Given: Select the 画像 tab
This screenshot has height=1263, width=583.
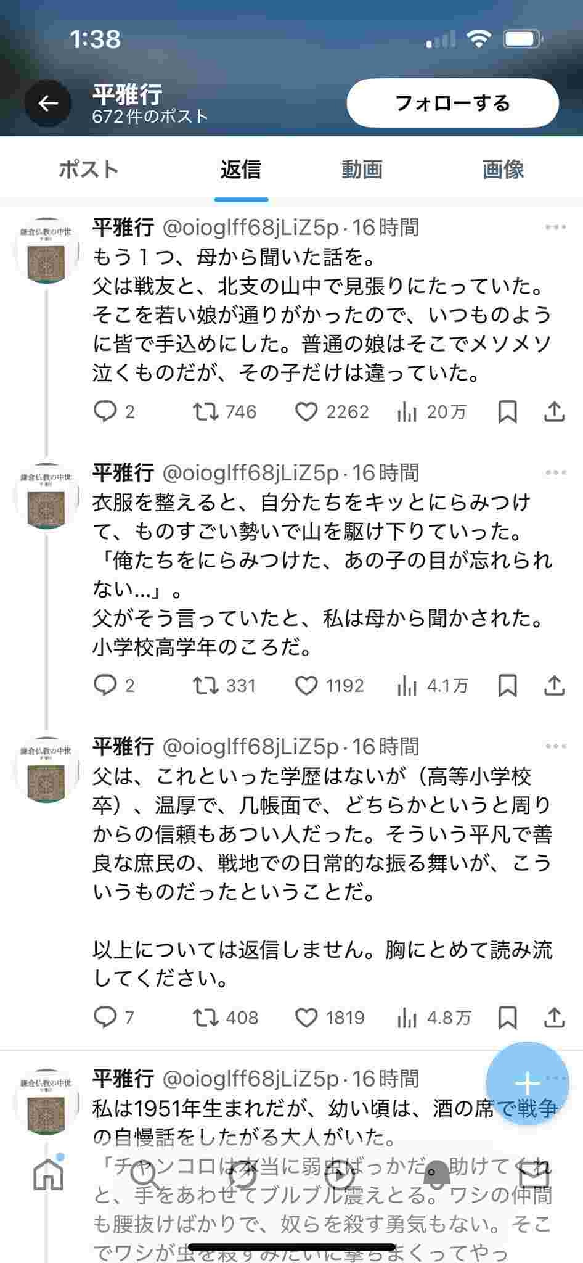Looking at the screenshot, I should point(503,170).
